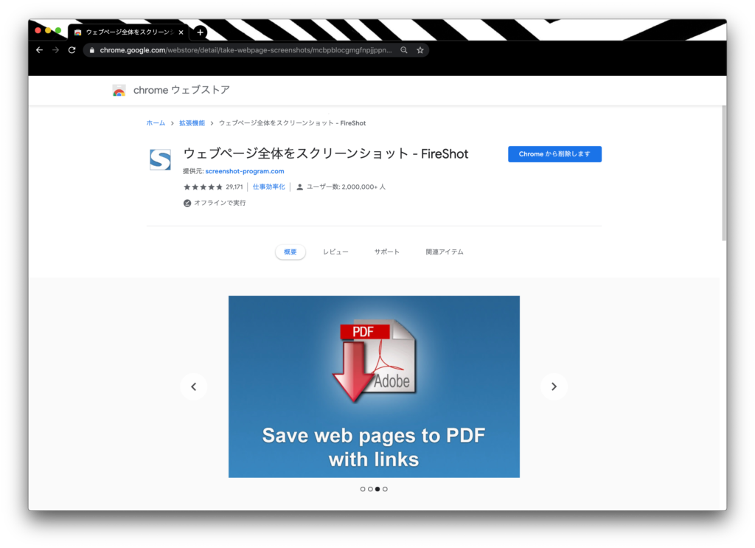Click the ユーザー数: 2,000,000+ 人 text
The width and height of the screenshot is (755, 548).
pos(347,187)
